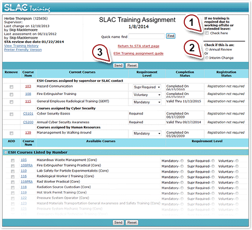This screenshot has height=230, width=252.
Task: Open course 139 link
Action: pos(28,132)
